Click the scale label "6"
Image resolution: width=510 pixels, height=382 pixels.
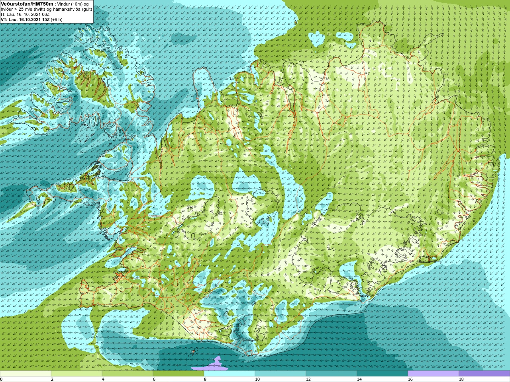click(x=154, y=379)
